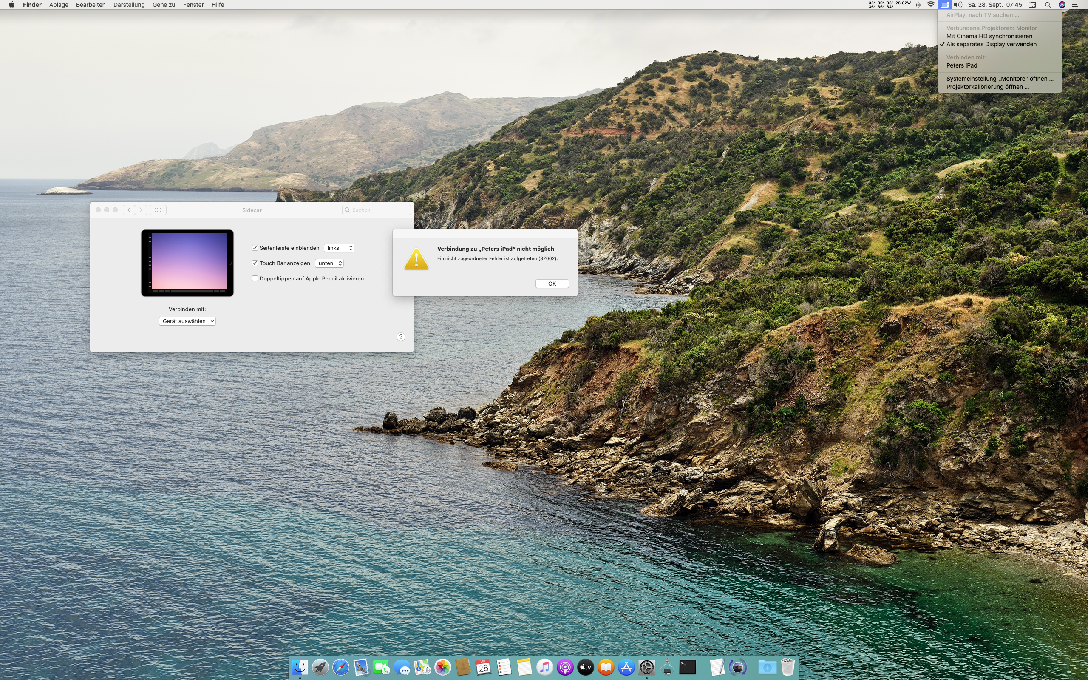This screenshot has width=1088, height=680.
Task: Select 'Peters iPad' in AirPlay menu
Action: click(961, 65)
